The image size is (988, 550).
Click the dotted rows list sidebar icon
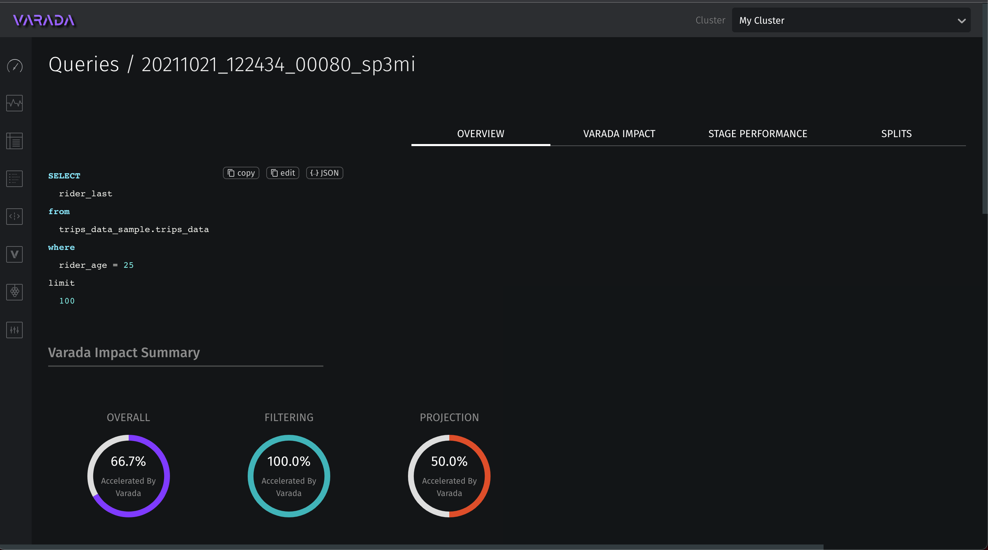coord(14,179)
